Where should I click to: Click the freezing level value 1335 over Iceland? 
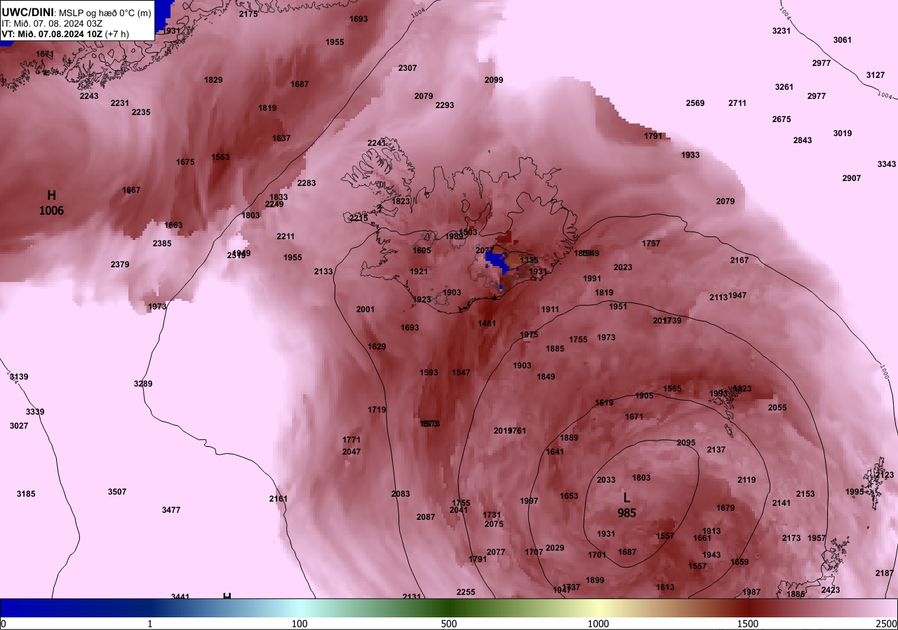pyautogui.click(x=530, y=260)
